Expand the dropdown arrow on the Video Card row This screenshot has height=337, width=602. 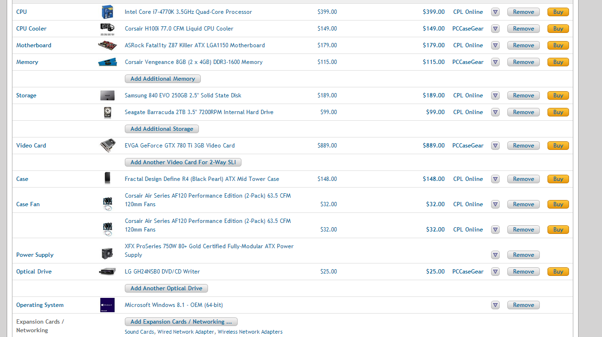pos(495,146)
